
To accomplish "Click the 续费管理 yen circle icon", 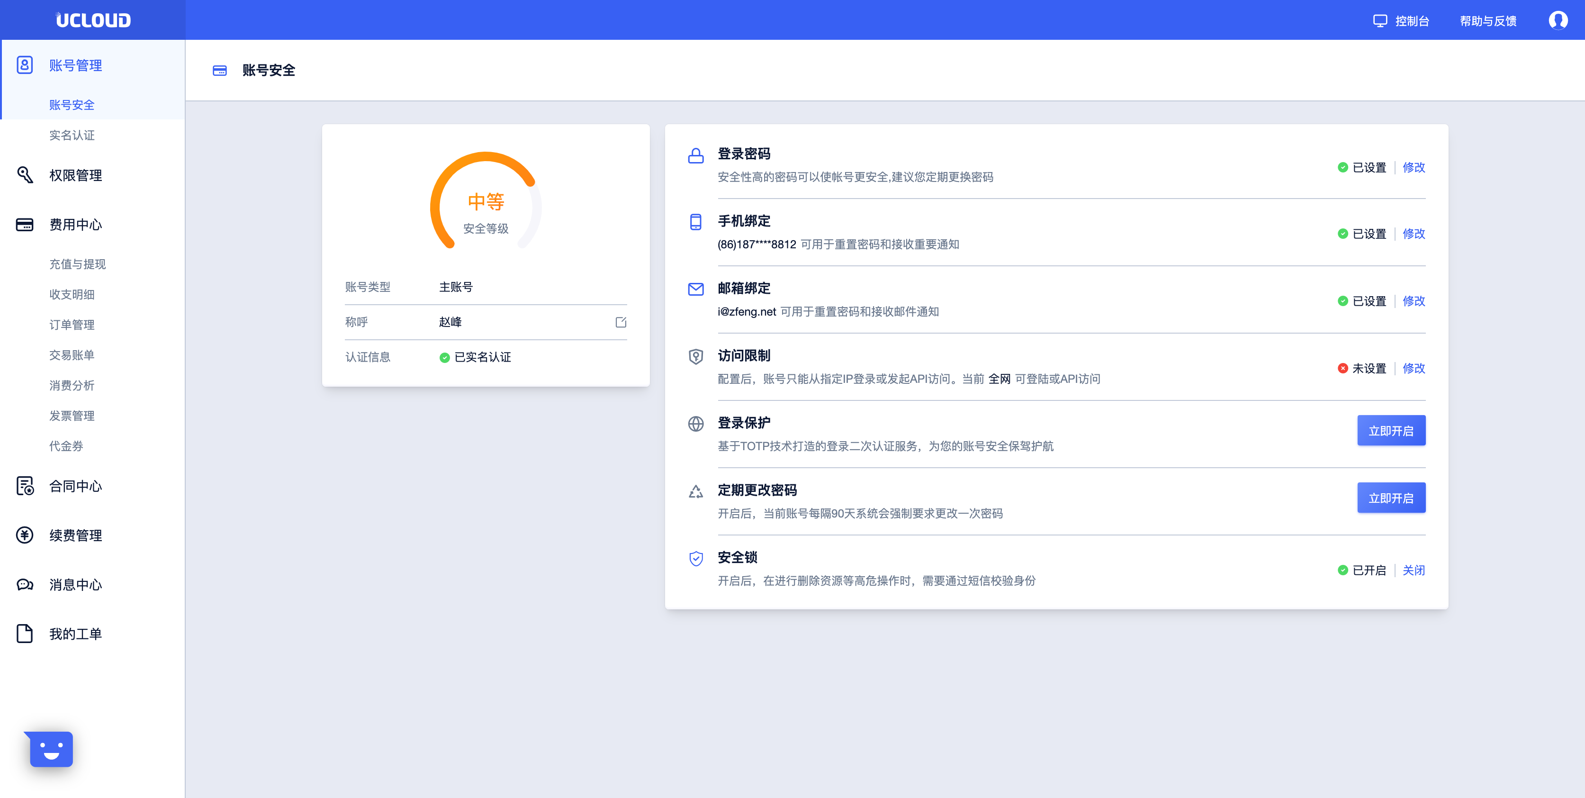I will [x=25, y=535].
